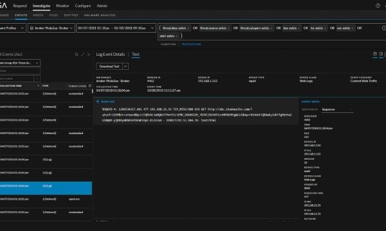Click the Session ID 4462 value
Viewport: 386px width, 231px height.
[x=151, y=81]
